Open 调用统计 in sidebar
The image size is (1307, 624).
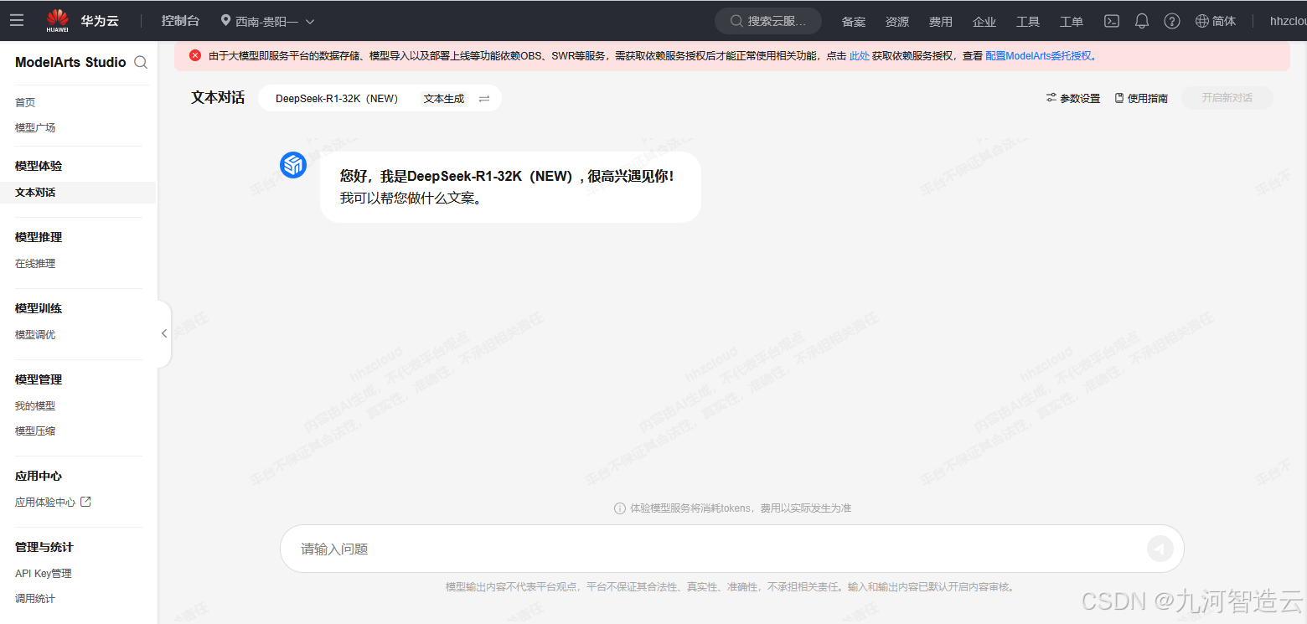click(35, 598)
